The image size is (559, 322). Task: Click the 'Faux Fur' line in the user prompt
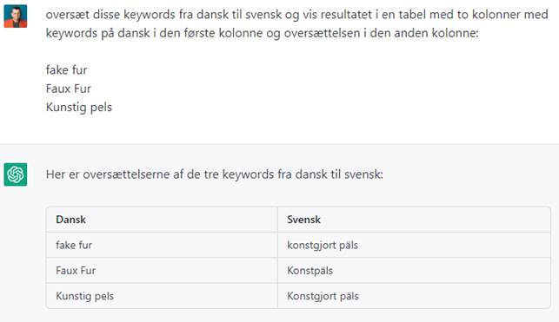[x=69, y=89]
